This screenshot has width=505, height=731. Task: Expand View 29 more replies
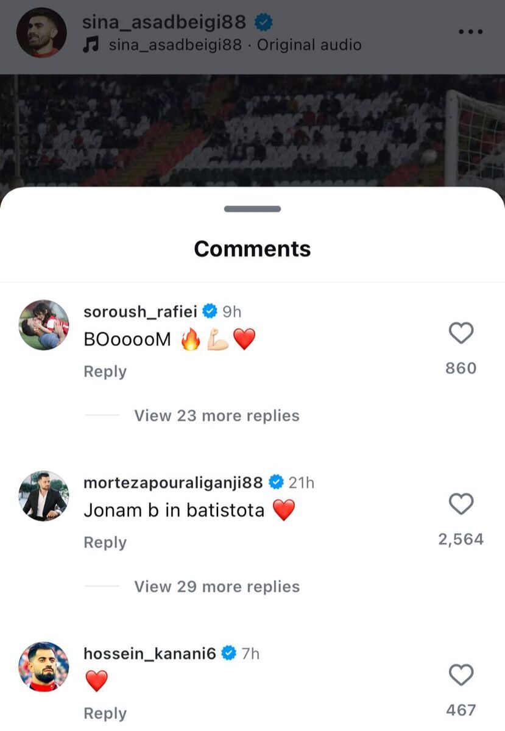217,587
